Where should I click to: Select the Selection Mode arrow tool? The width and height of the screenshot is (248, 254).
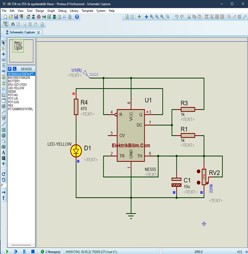point(3,43)
